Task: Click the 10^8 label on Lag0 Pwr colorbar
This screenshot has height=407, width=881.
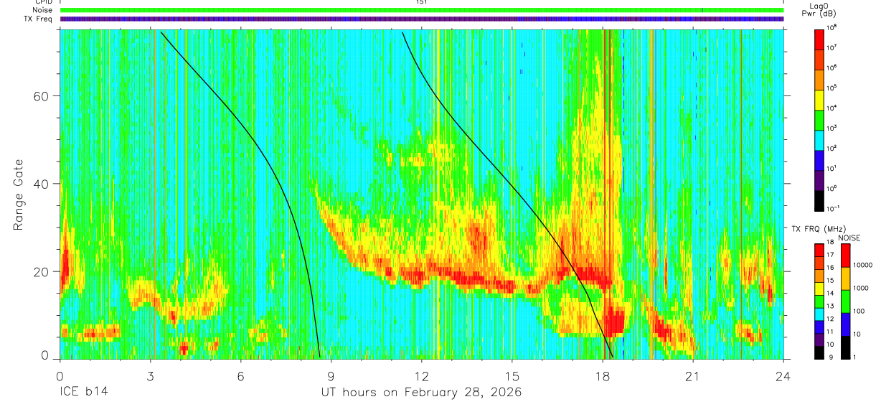Action: coord(831,27)
